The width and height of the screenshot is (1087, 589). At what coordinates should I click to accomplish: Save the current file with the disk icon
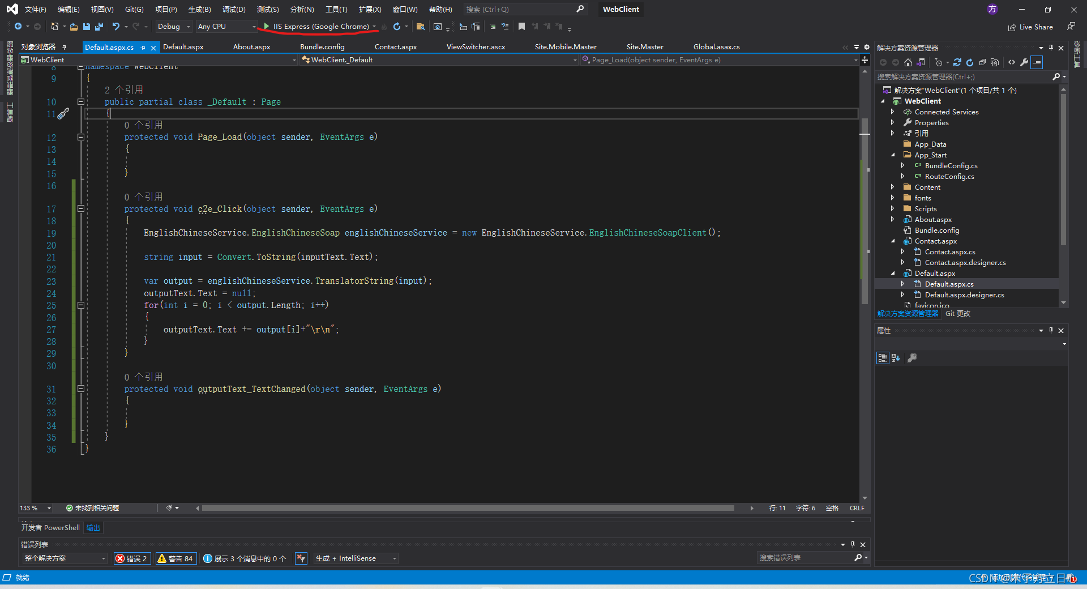coord(87,27)
